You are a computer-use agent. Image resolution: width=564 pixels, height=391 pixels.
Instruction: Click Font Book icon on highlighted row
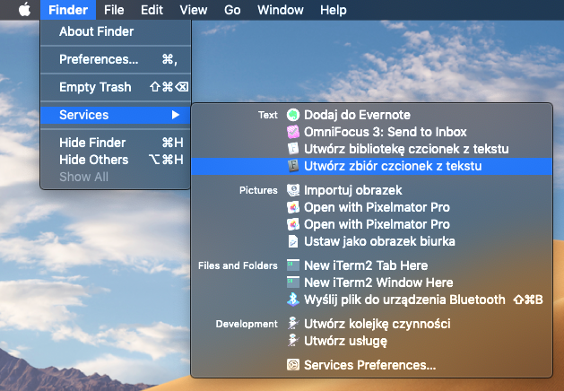[x=293, y=166]
